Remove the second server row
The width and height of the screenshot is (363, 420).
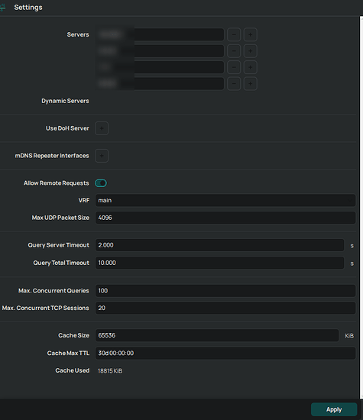click(234, 51)
